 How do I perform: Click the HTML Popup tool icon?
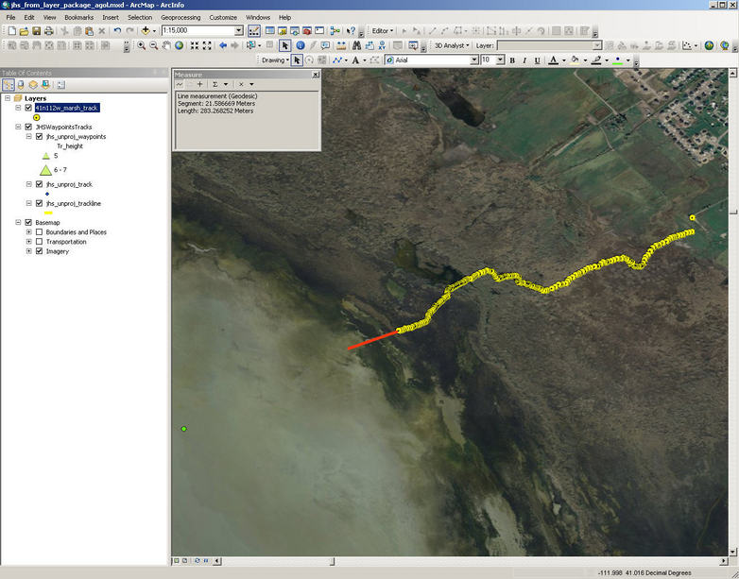(325, 45)
